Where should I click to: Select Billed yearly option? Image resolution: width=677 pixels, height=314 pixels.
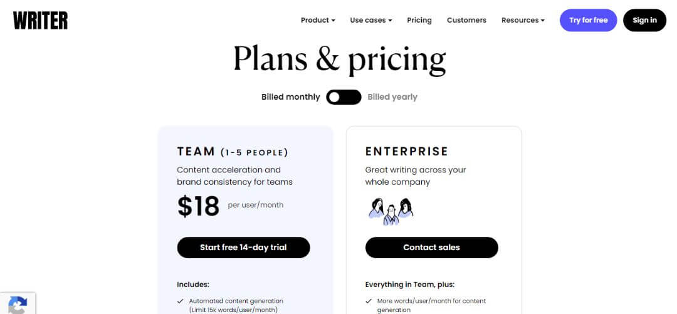[x=392, y=97]
